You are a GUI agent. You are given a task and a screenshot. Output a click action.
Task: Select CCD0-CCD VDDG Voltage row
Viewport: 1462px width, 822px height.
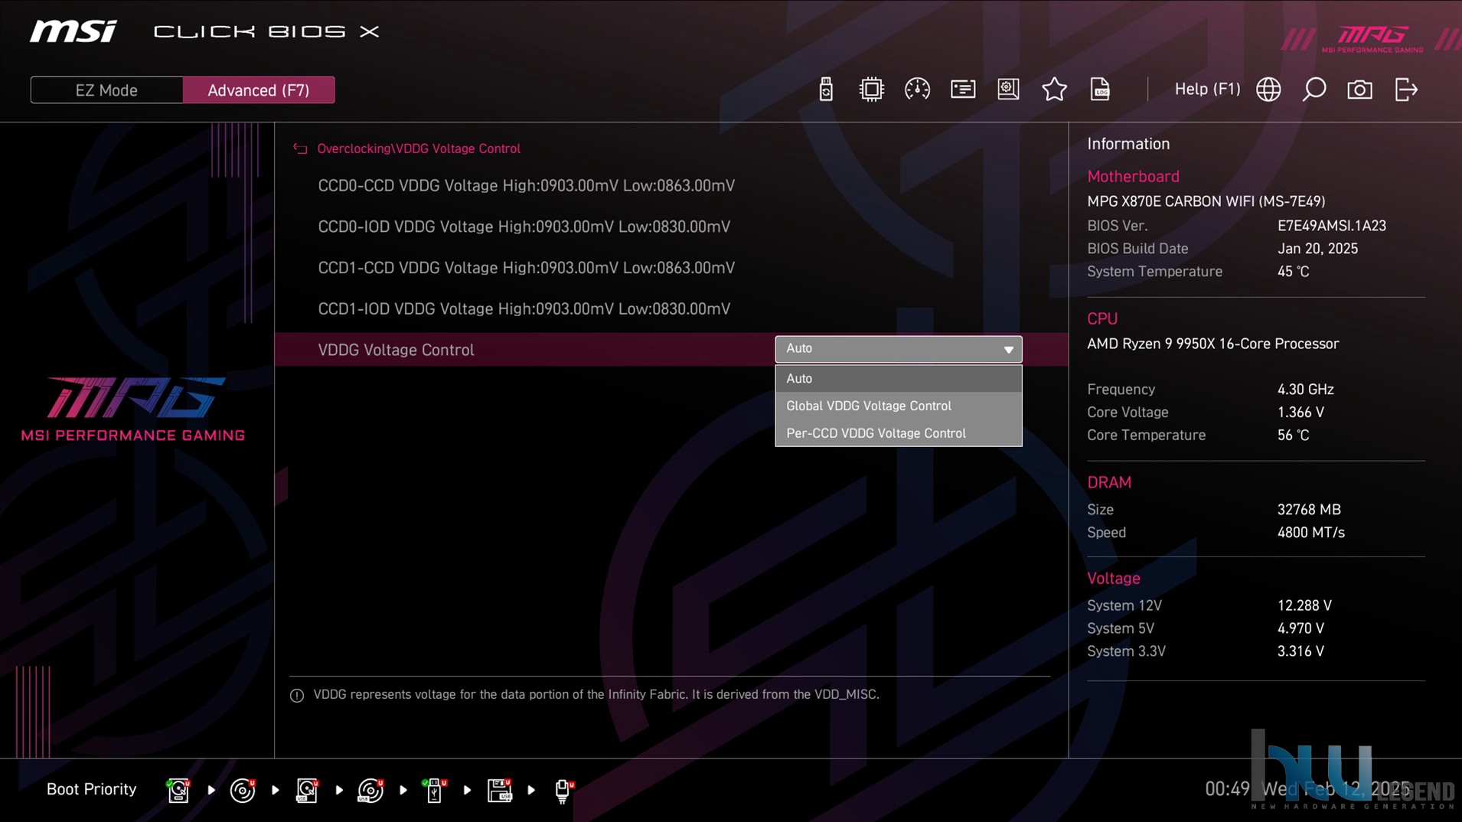(x=671, y=186)
